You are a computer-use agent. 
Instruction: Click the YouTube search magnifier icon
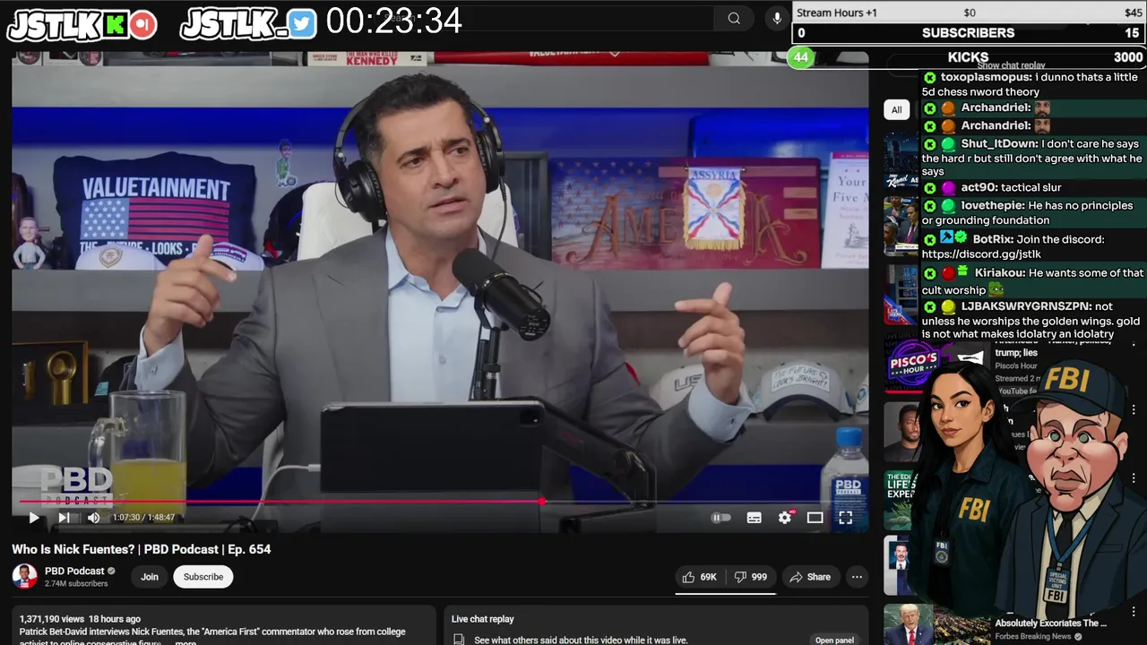tap(734, 19)
